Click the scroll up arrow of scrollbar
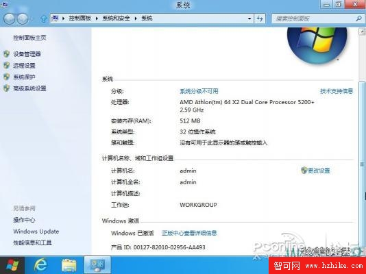366x274 pixels. 362,32
